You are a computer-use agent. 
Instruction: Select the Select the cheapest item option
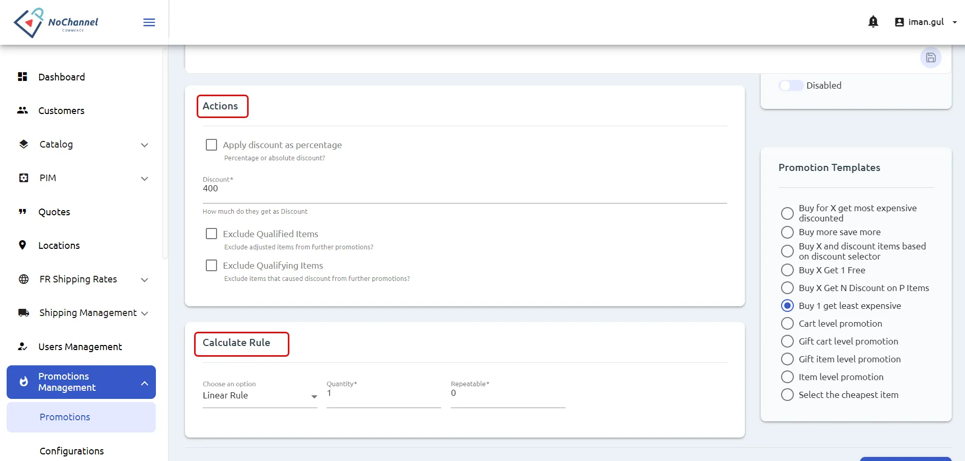click(788, 395)
